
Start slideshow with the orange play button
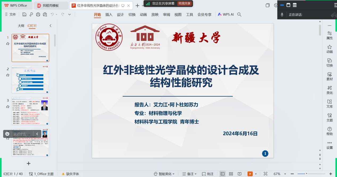[x=250, y=174]
